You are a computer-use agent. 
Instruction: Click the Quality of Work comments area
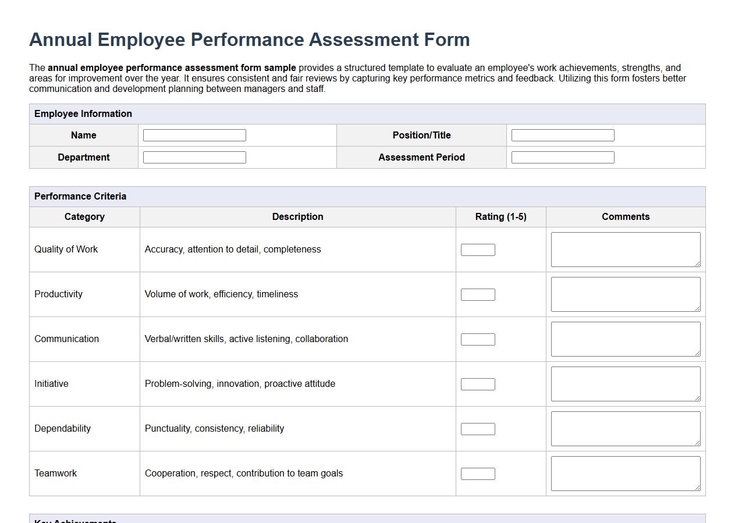tap(625, 249)
